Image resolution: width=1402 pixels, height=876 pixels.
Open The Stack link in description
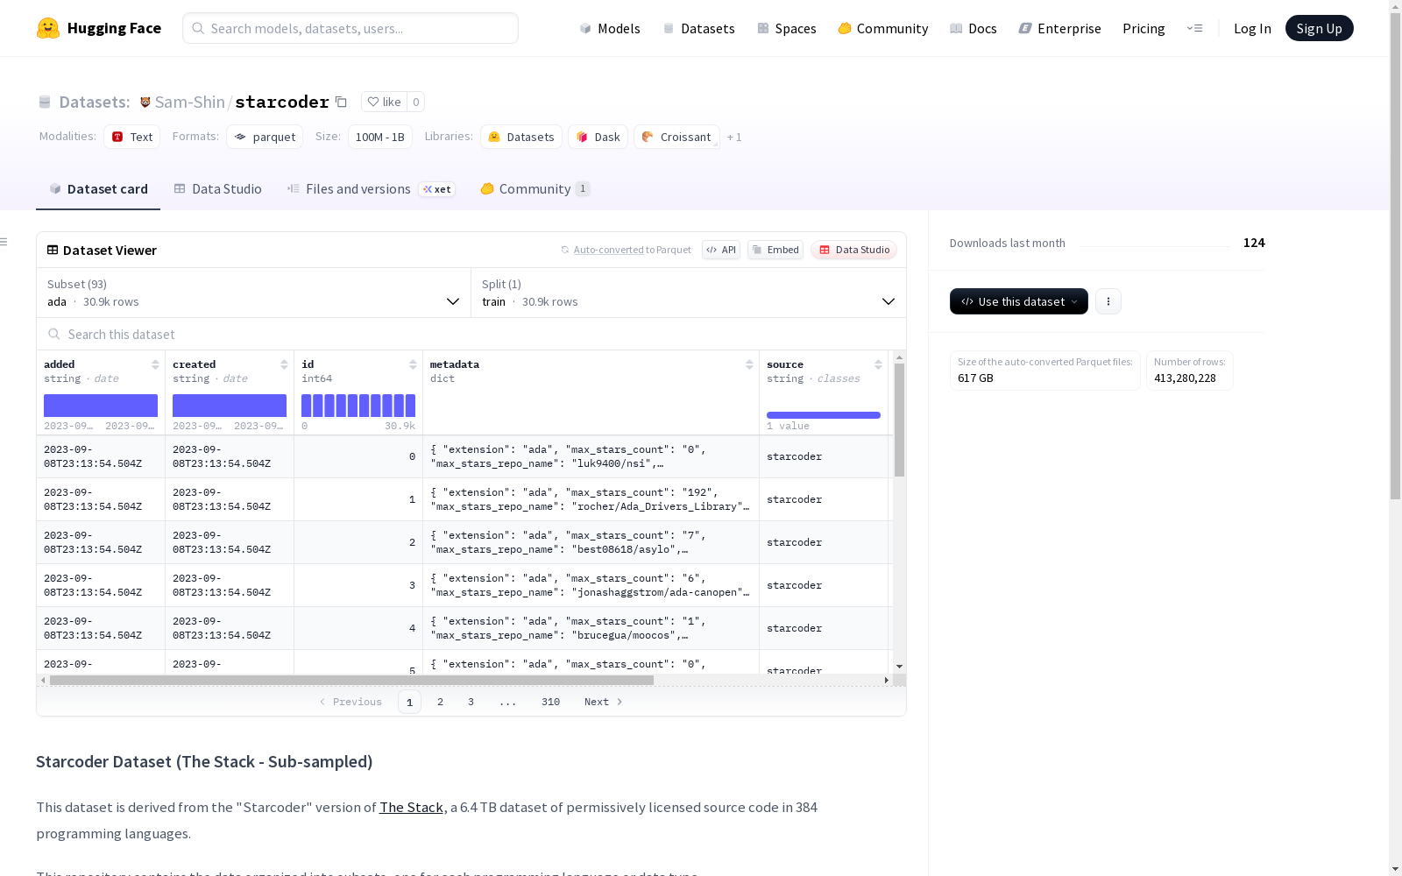[411, 807]
